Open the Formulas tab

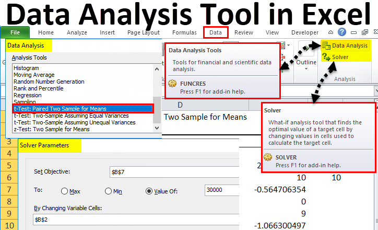coord(184,32)
